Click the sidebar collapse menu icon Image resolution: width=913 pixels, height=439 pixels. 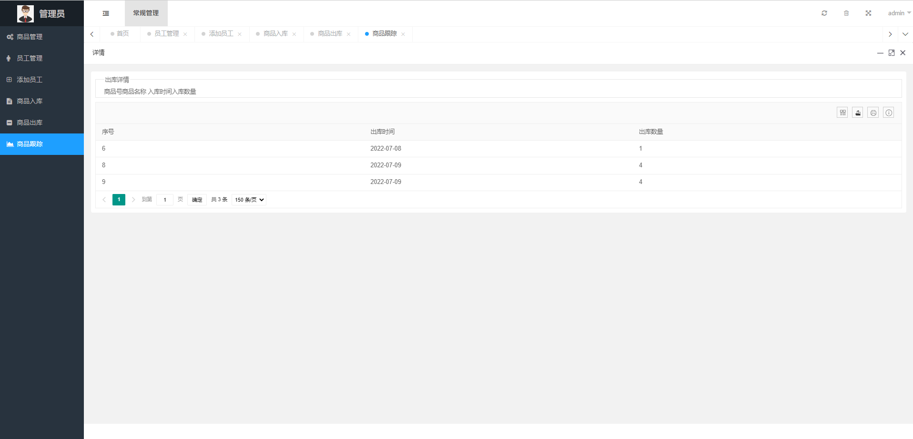click(106, 13)
